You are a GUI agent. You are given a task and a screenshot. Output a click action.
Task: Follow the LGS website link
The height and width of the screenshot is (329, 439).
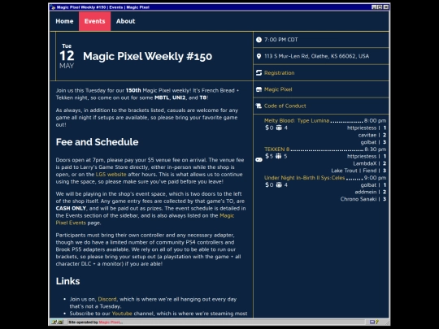point(111,175)
